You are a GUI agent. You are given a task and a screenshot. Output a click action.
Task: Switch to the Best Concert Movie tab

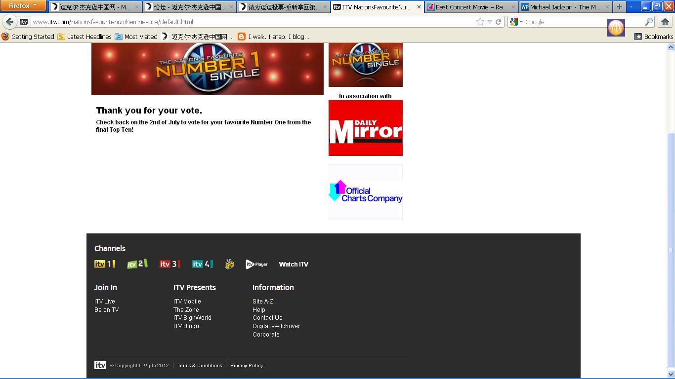click(471, 7)
